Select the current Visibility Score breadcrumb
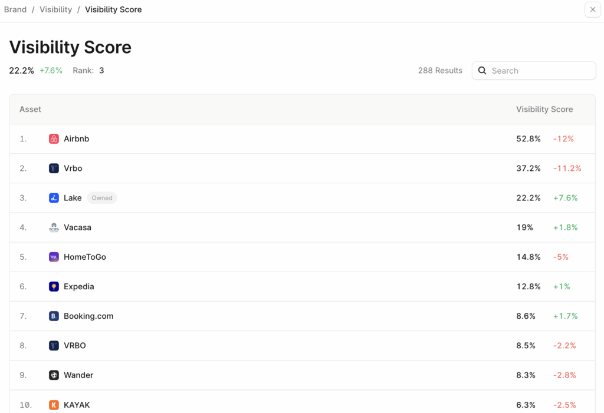This screenshot has width=604, height=413. (113, 9)
